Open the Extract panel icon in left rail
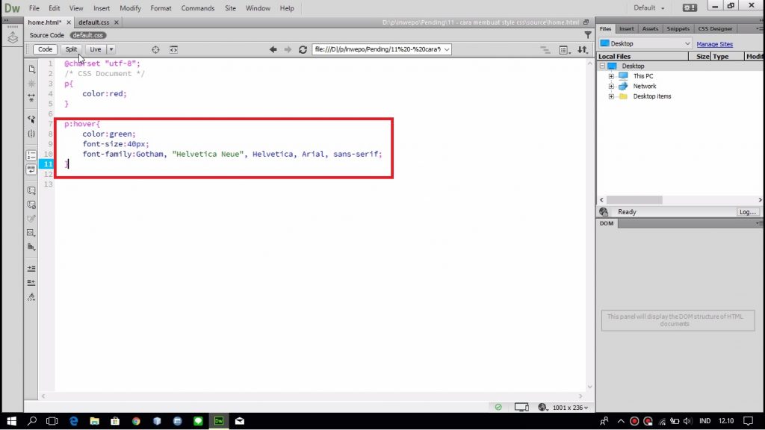 pyautogui.click(x=13, y=37)
